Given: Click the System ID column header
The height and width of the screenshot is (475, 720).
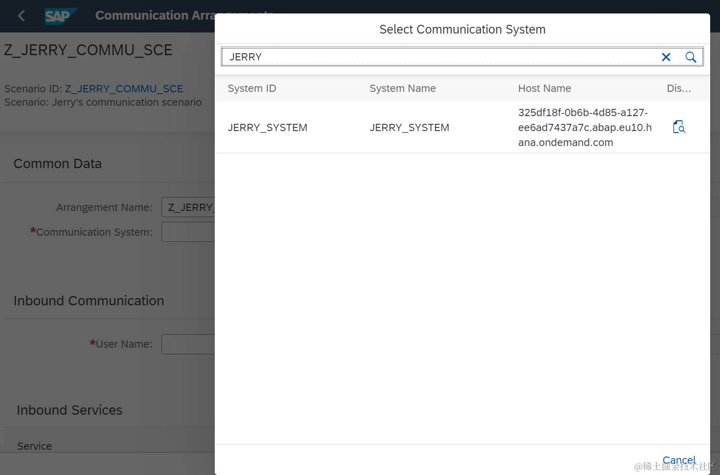Looking at the screenshot, I should 252,88.
